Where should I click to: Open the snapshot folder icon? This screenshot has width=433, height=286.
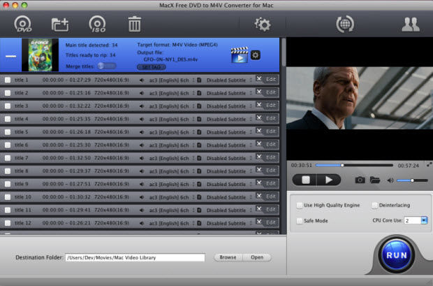tap(375, 180)
